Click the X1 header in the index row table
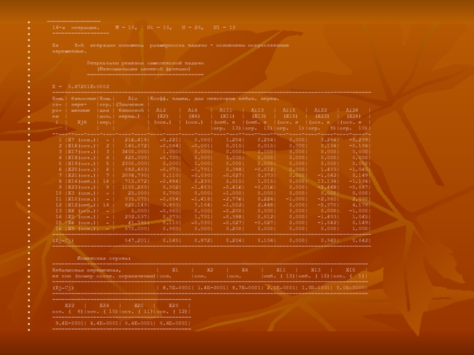The height and width of the screenshot is (355, 474). 175,270
